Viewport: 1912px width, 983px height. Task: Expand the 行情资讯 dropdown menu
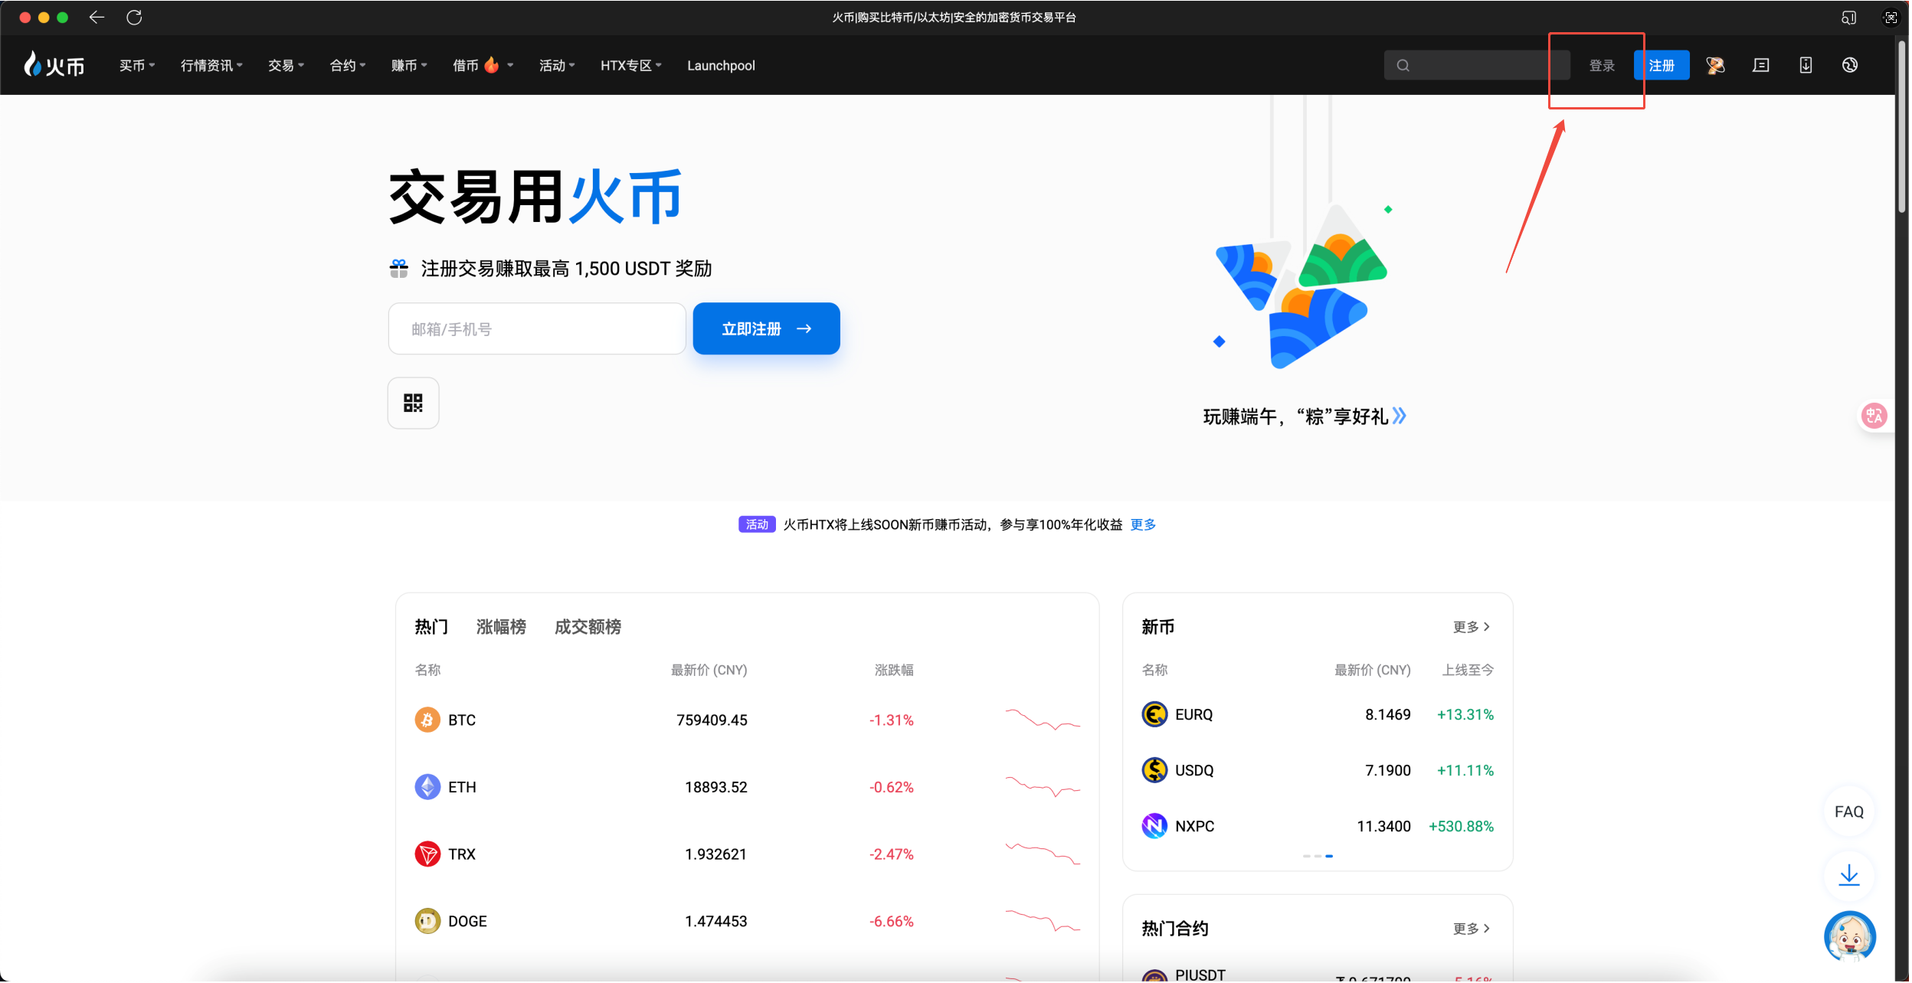point(211,65)
